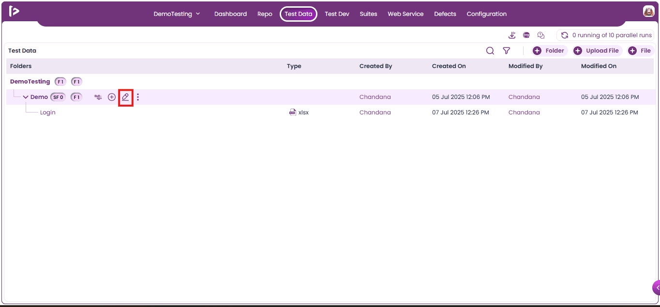The image size is (660, 307).
Task: Click Chandana under Modified By in Demo row
Action: [x=524, y=97]
